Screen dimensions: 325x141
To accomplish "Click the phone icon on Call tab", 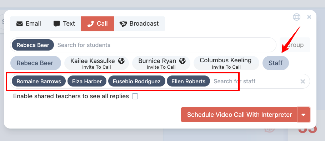I will tap(91, 24).
